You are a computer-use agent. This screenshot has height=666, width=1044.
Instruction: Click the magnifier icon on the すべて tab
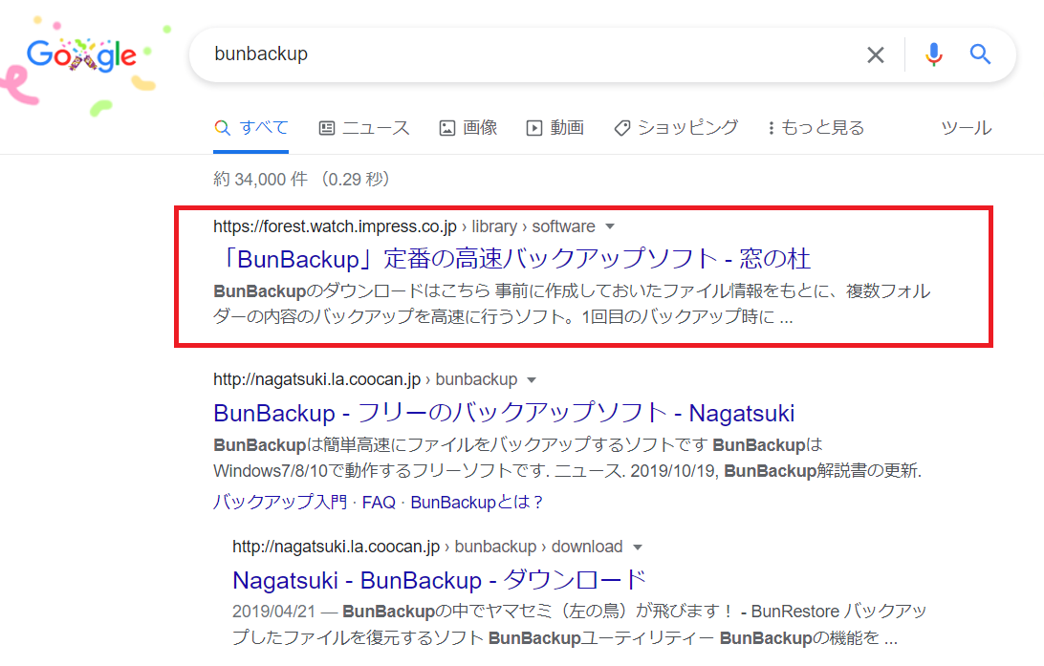(223, 128)
